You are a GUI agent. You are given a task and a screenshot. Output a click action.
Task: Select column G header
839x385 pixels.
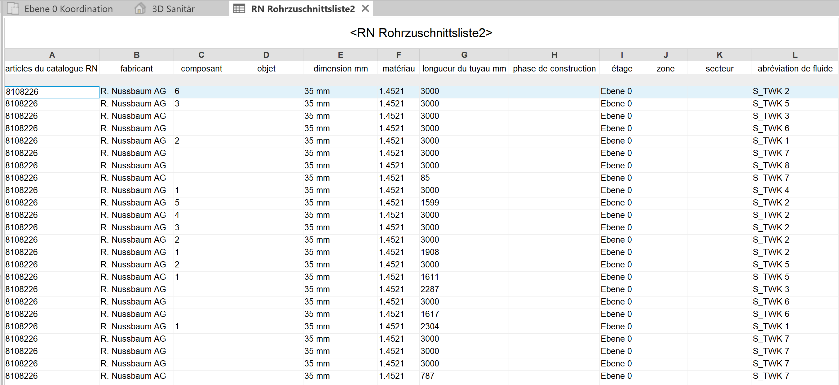tap(464, 55)
